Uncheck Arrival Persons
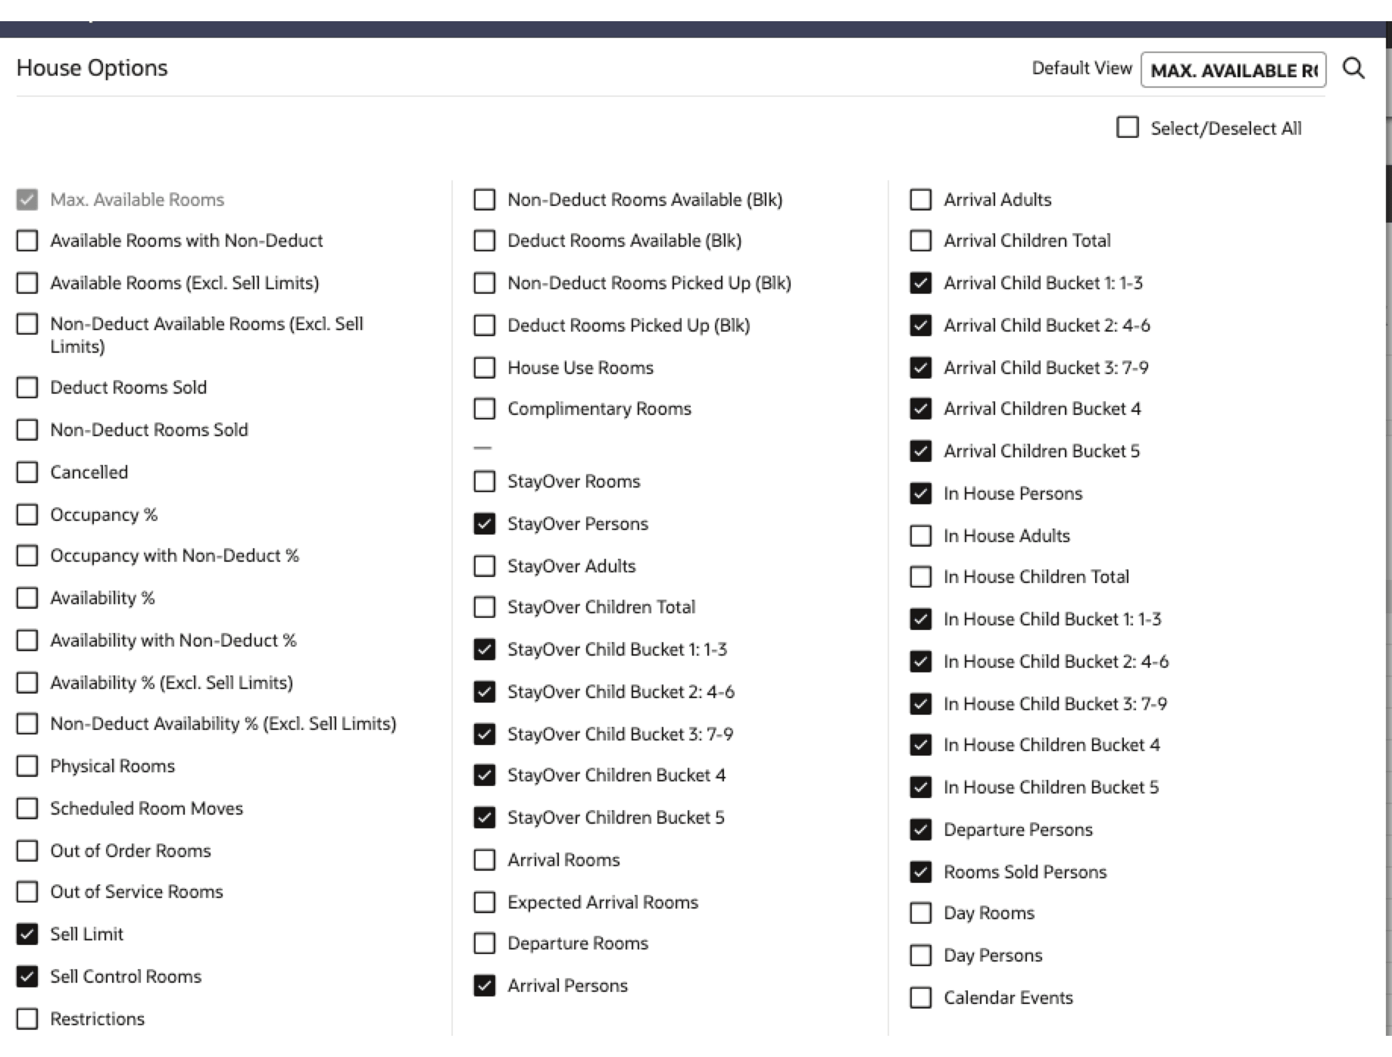Screen dimensions: 1392x1057 tap(485, 986)
